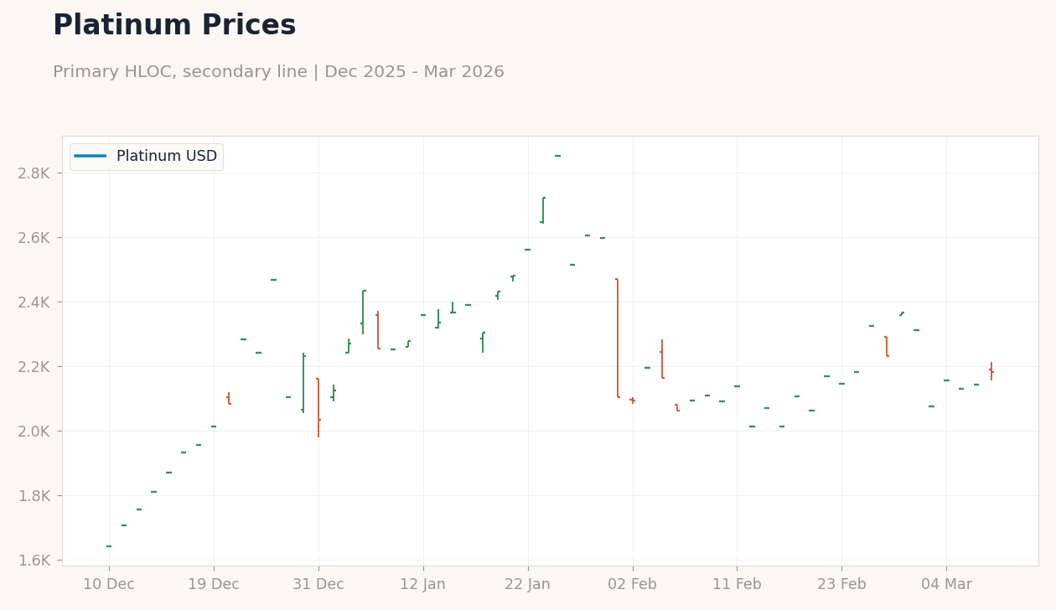This screenshot has height=610, width=1056.
Task: Click the Platinum USD legend entry
Action: 146,157
